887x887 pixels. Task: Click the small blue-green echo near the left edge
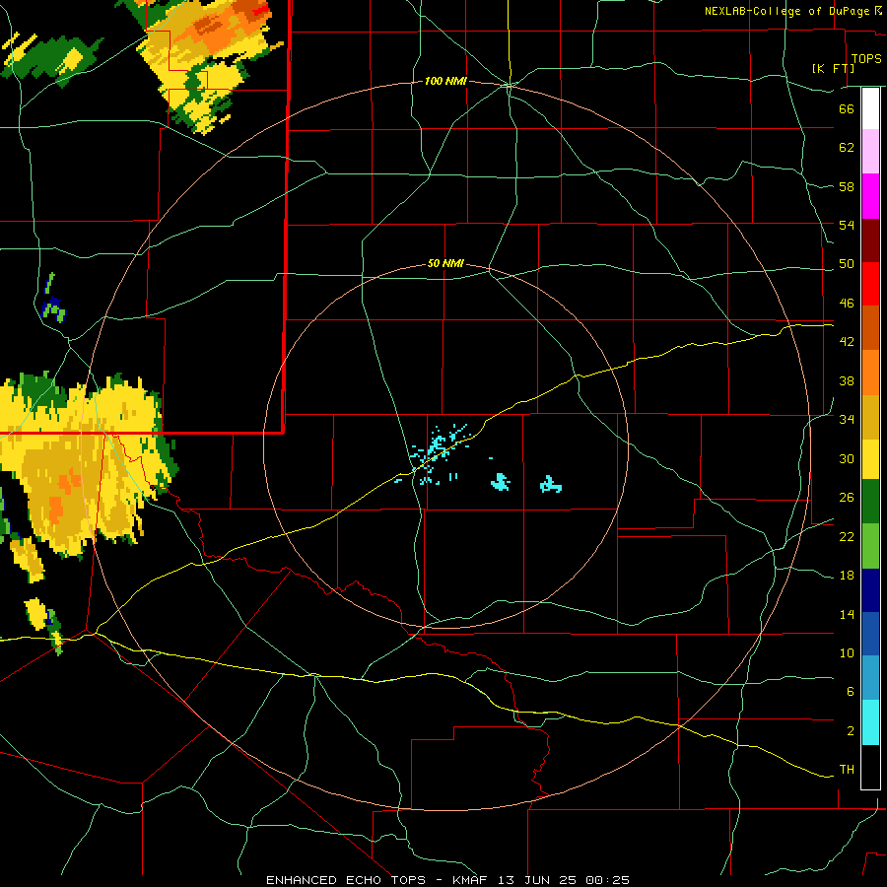(x=53, y=299)
